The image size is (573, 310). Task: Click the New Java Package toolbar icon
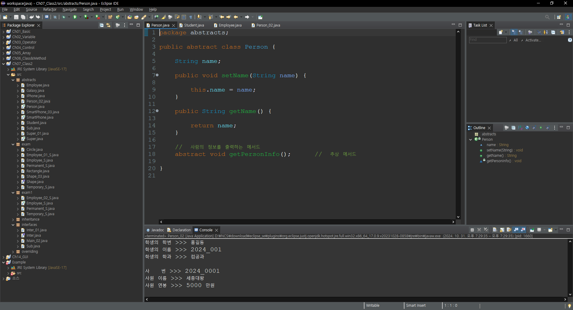110,17
